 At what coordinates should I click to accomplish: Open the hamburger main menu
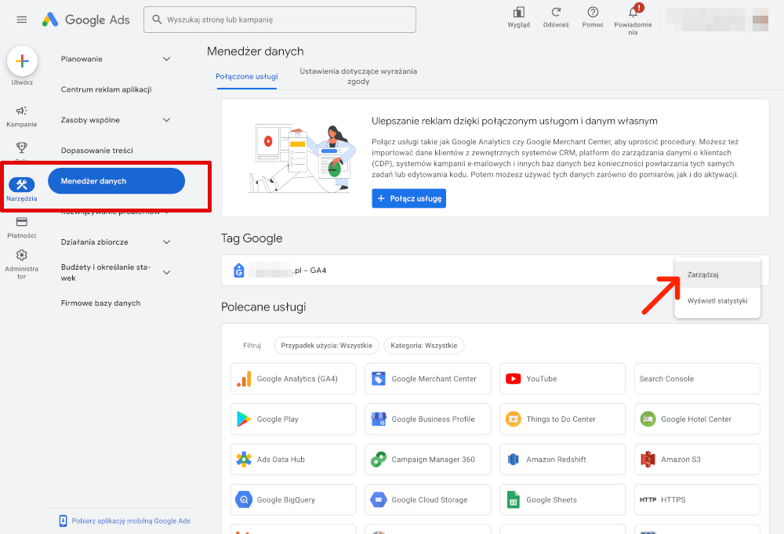coord(21,20)
